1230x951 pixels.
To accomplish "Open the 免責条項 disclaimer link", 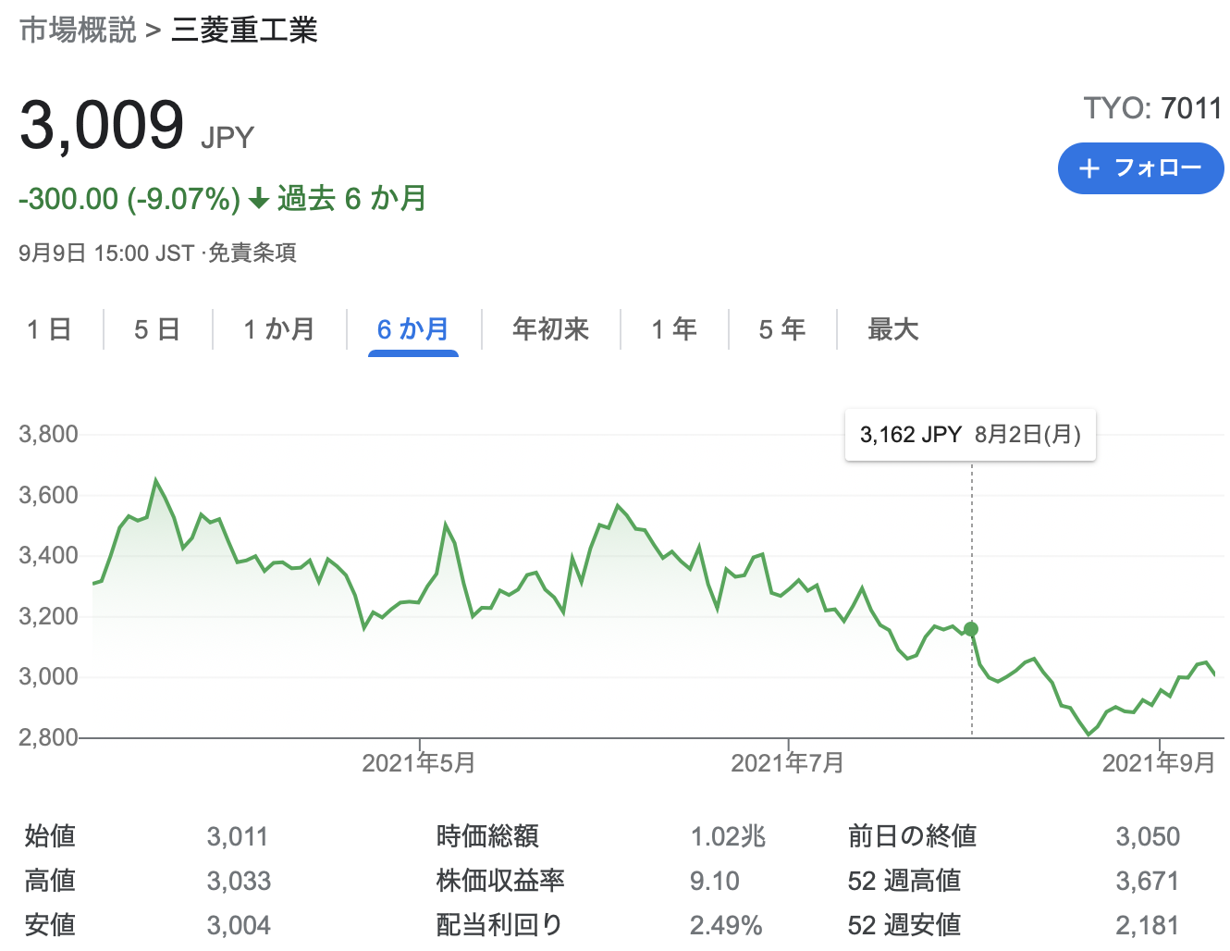I will pyautogui.click(x=252, y=253).
